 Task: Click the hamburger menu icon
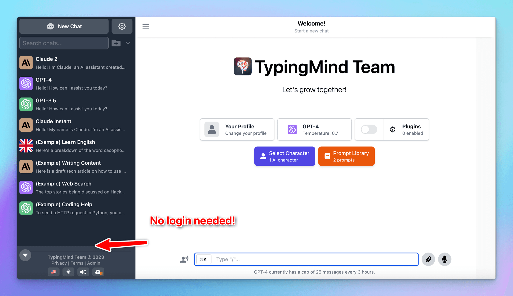click(146, 26)
